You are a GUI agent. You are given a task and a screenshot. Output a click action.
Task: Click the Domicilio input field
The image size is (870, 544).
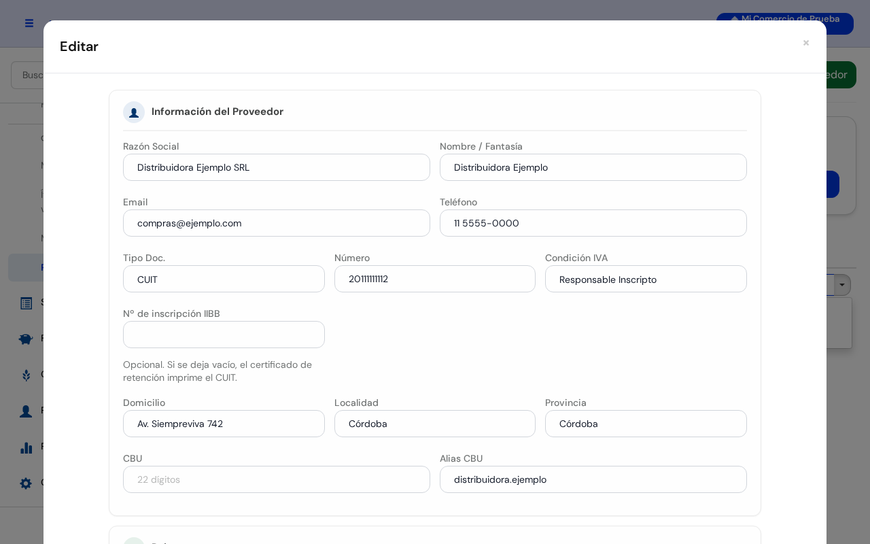[x=224, y=424]
